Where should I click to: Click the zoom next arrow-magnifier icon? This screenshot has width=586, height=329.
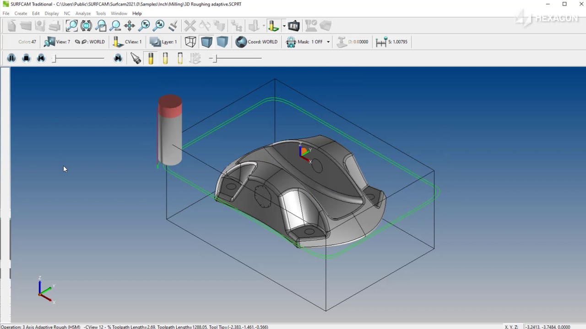point(159,26)
